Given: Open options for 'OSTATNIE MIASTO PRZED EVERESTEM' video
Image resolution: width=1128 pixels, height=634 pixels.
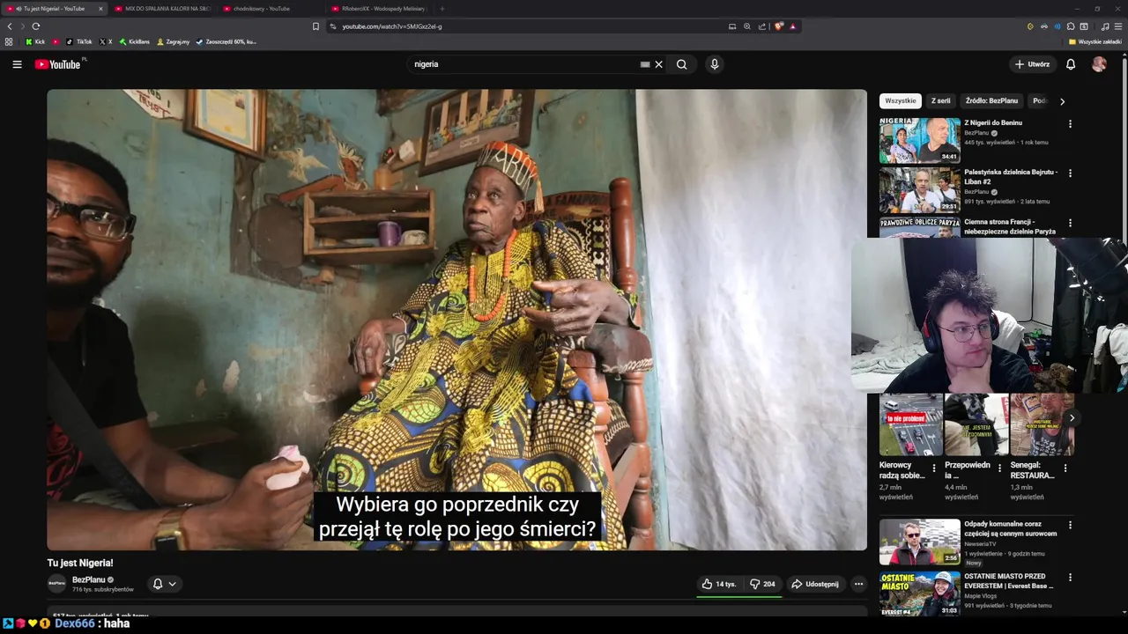Looking at the screenshot, I should point(1070,578).
